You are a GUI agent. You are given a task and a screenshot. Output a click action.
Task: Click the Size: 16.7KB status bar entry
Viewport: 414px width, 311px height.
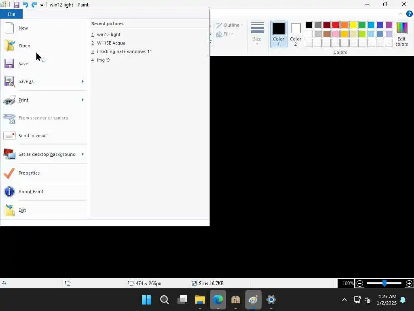[208, 283]
